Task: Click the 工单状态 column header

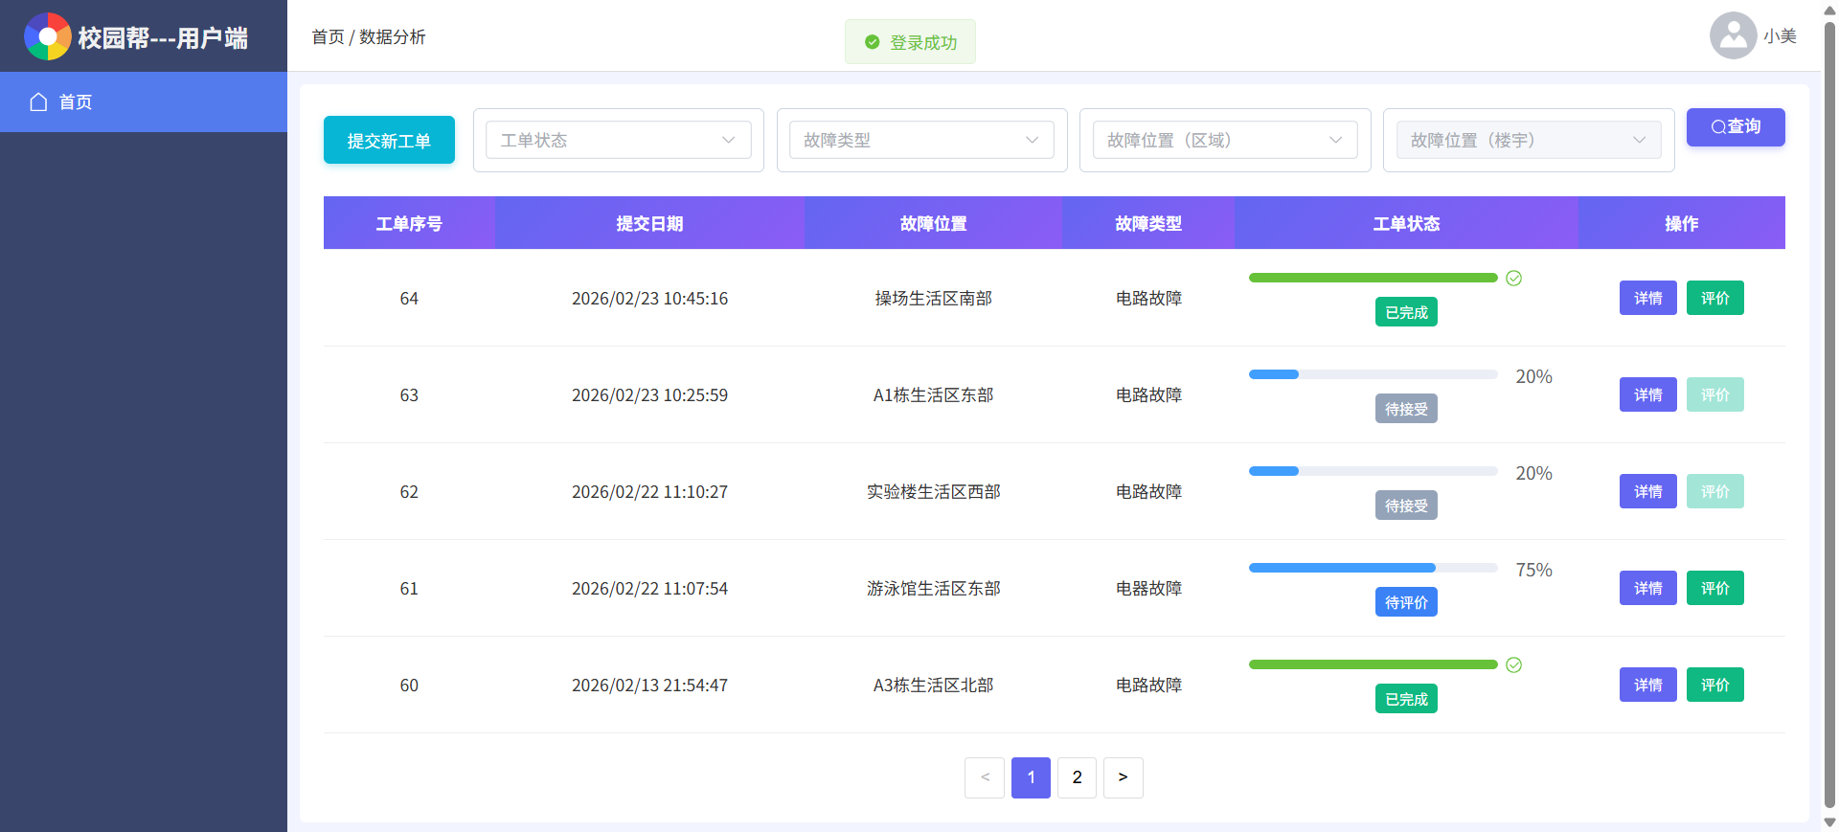Action: pyautogui.click(x=1406, y=223)
